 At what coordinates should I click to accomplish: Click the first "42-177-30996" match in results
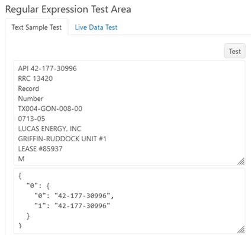click(82, 196)
